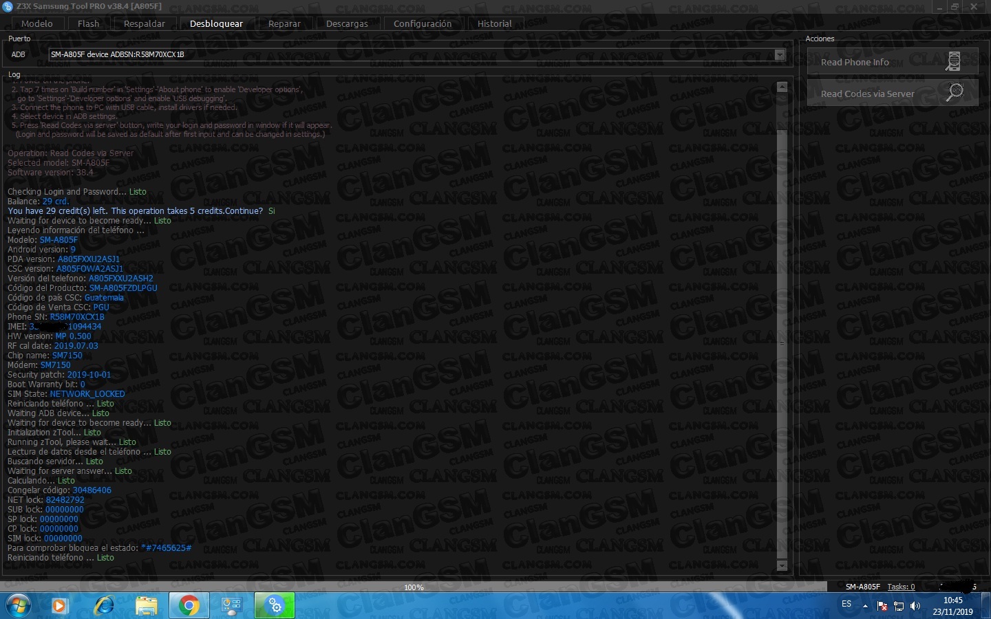Open the Windows Start menu
991x619 pixels.
click(x=19, y=606)
